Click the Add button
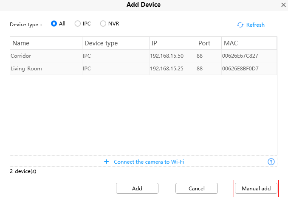The height and width of the screenshot is (198, 288). [x=137, y=188]
